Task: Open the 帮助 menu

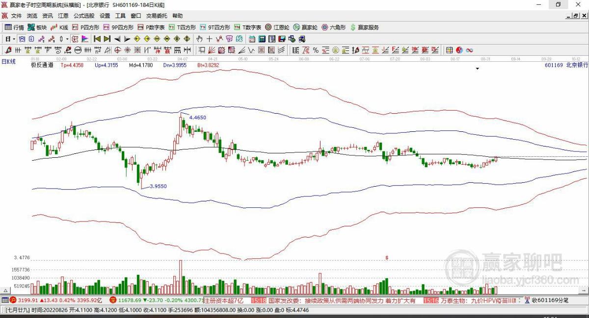Action: [x=177, y=16]
